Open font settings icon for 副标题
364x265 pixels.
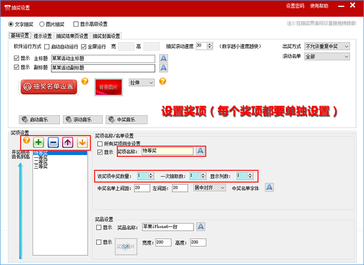coord(164,68)
